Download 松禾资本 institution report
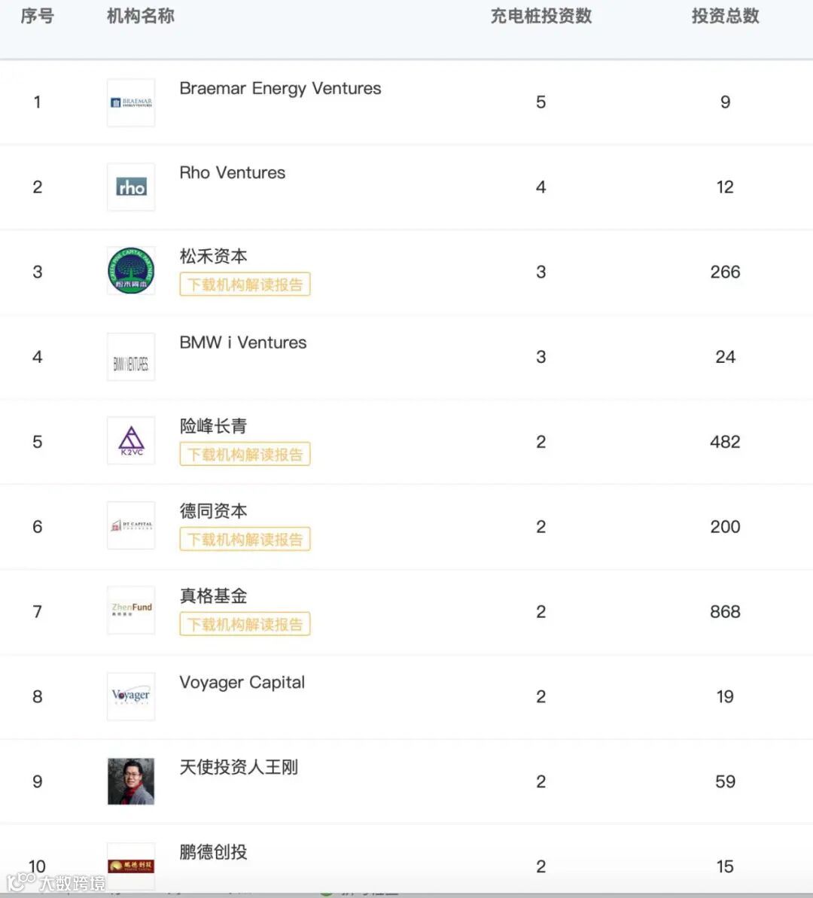The width and height of the screenshot is (813, 898). (x=245, y=285)
